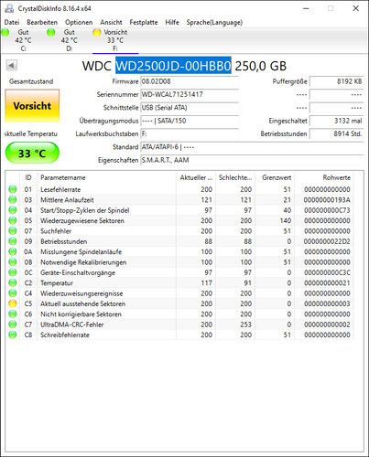Open the Datei menu

12,22
